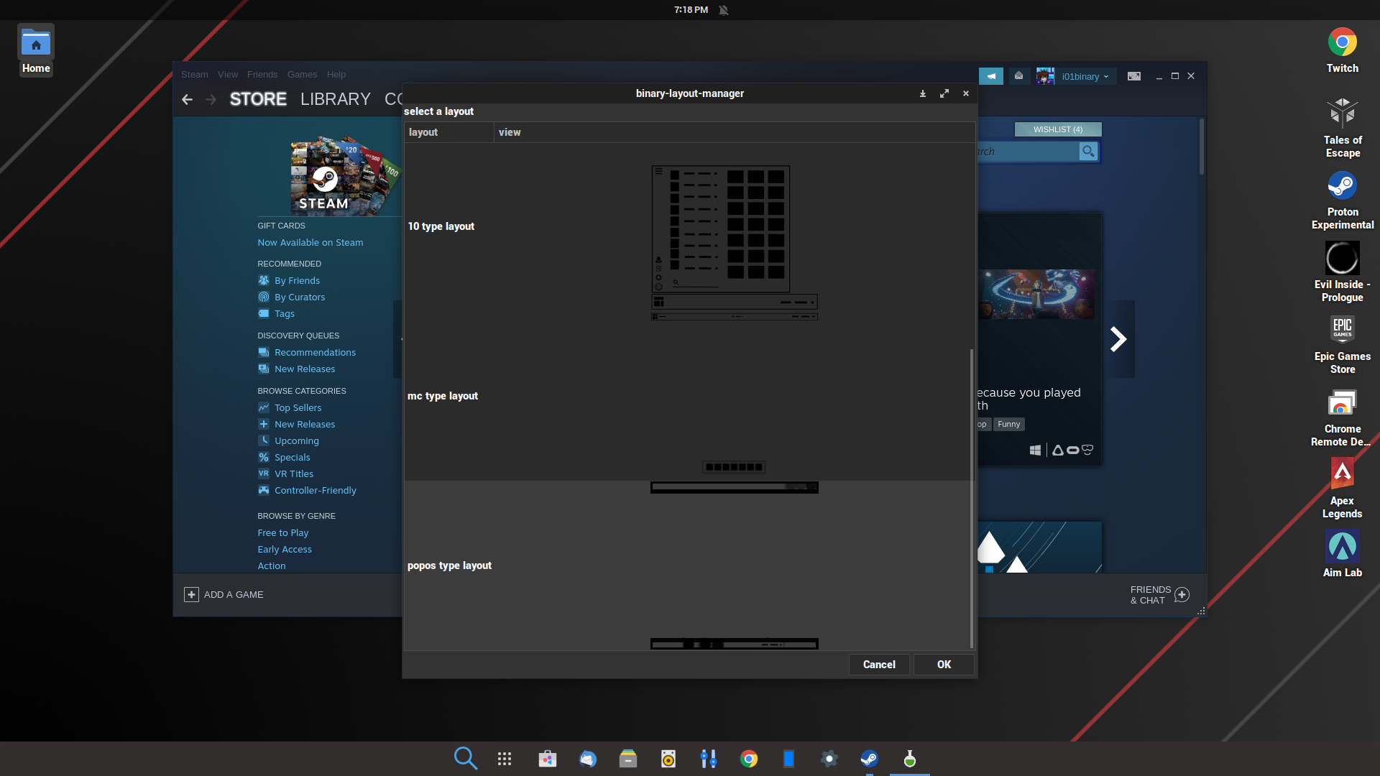This screenshot has height=776, width=1380.
Task: Open Steam announcements via megaphone icon
Action: (992, 75)
